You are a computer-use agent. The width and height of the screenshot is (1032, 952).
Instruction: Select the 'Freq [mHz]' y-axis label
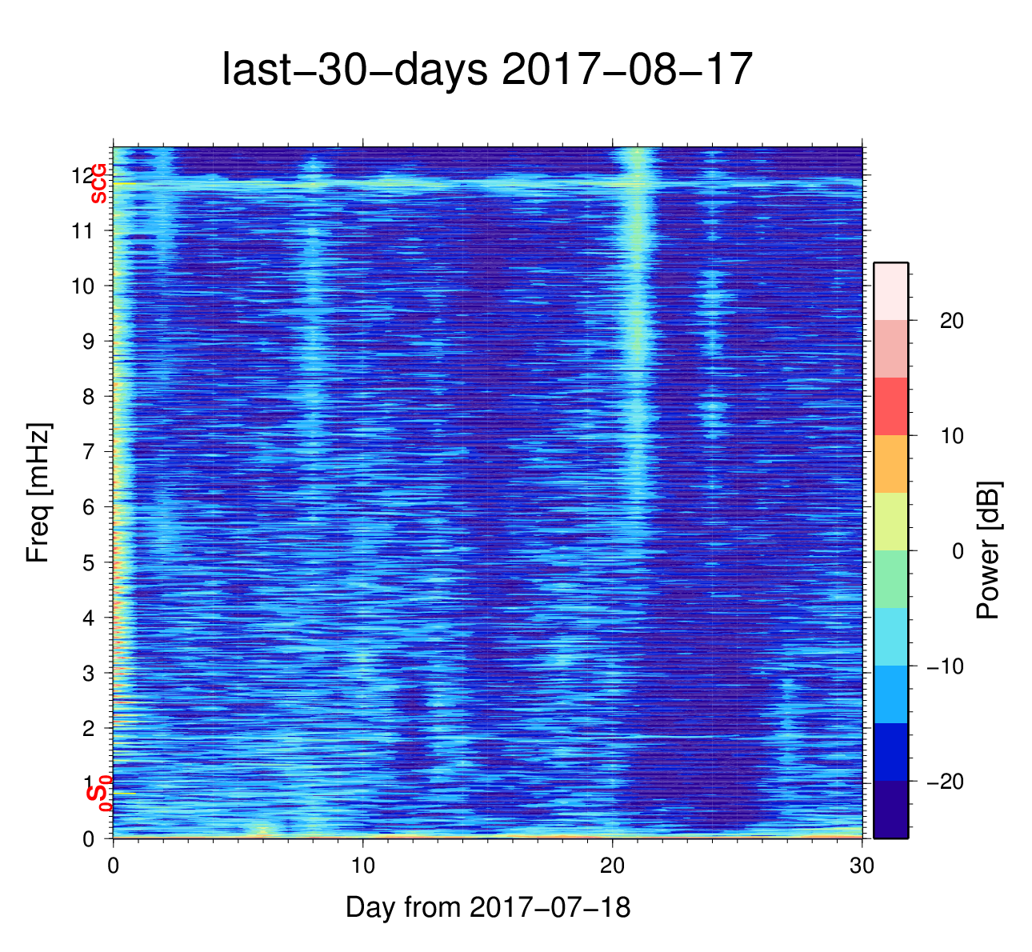pyautogui.click(x=38, y=494)
